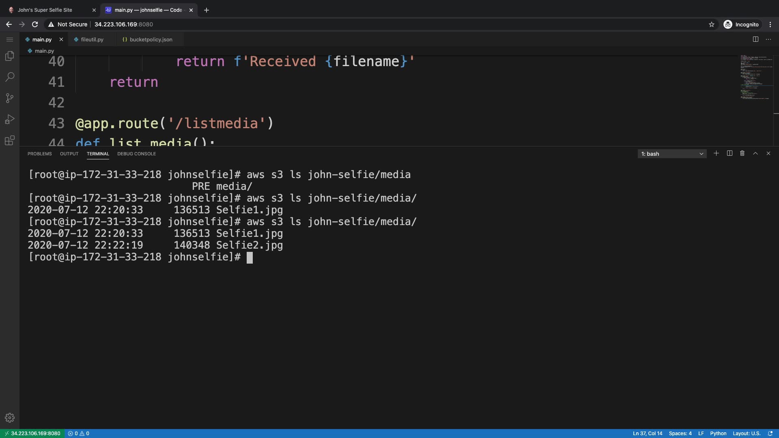Open Source Control view
Viewport: 779px width, 438px height.
[10, 98]
